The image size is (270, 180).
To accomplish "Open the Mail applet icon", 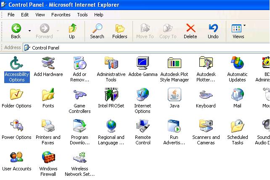I will tap(237, 94).
